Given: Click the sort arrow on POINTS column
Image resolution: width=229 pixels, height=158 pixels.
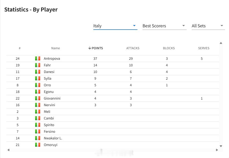Looking at the screenshot, I should point(90,48).
